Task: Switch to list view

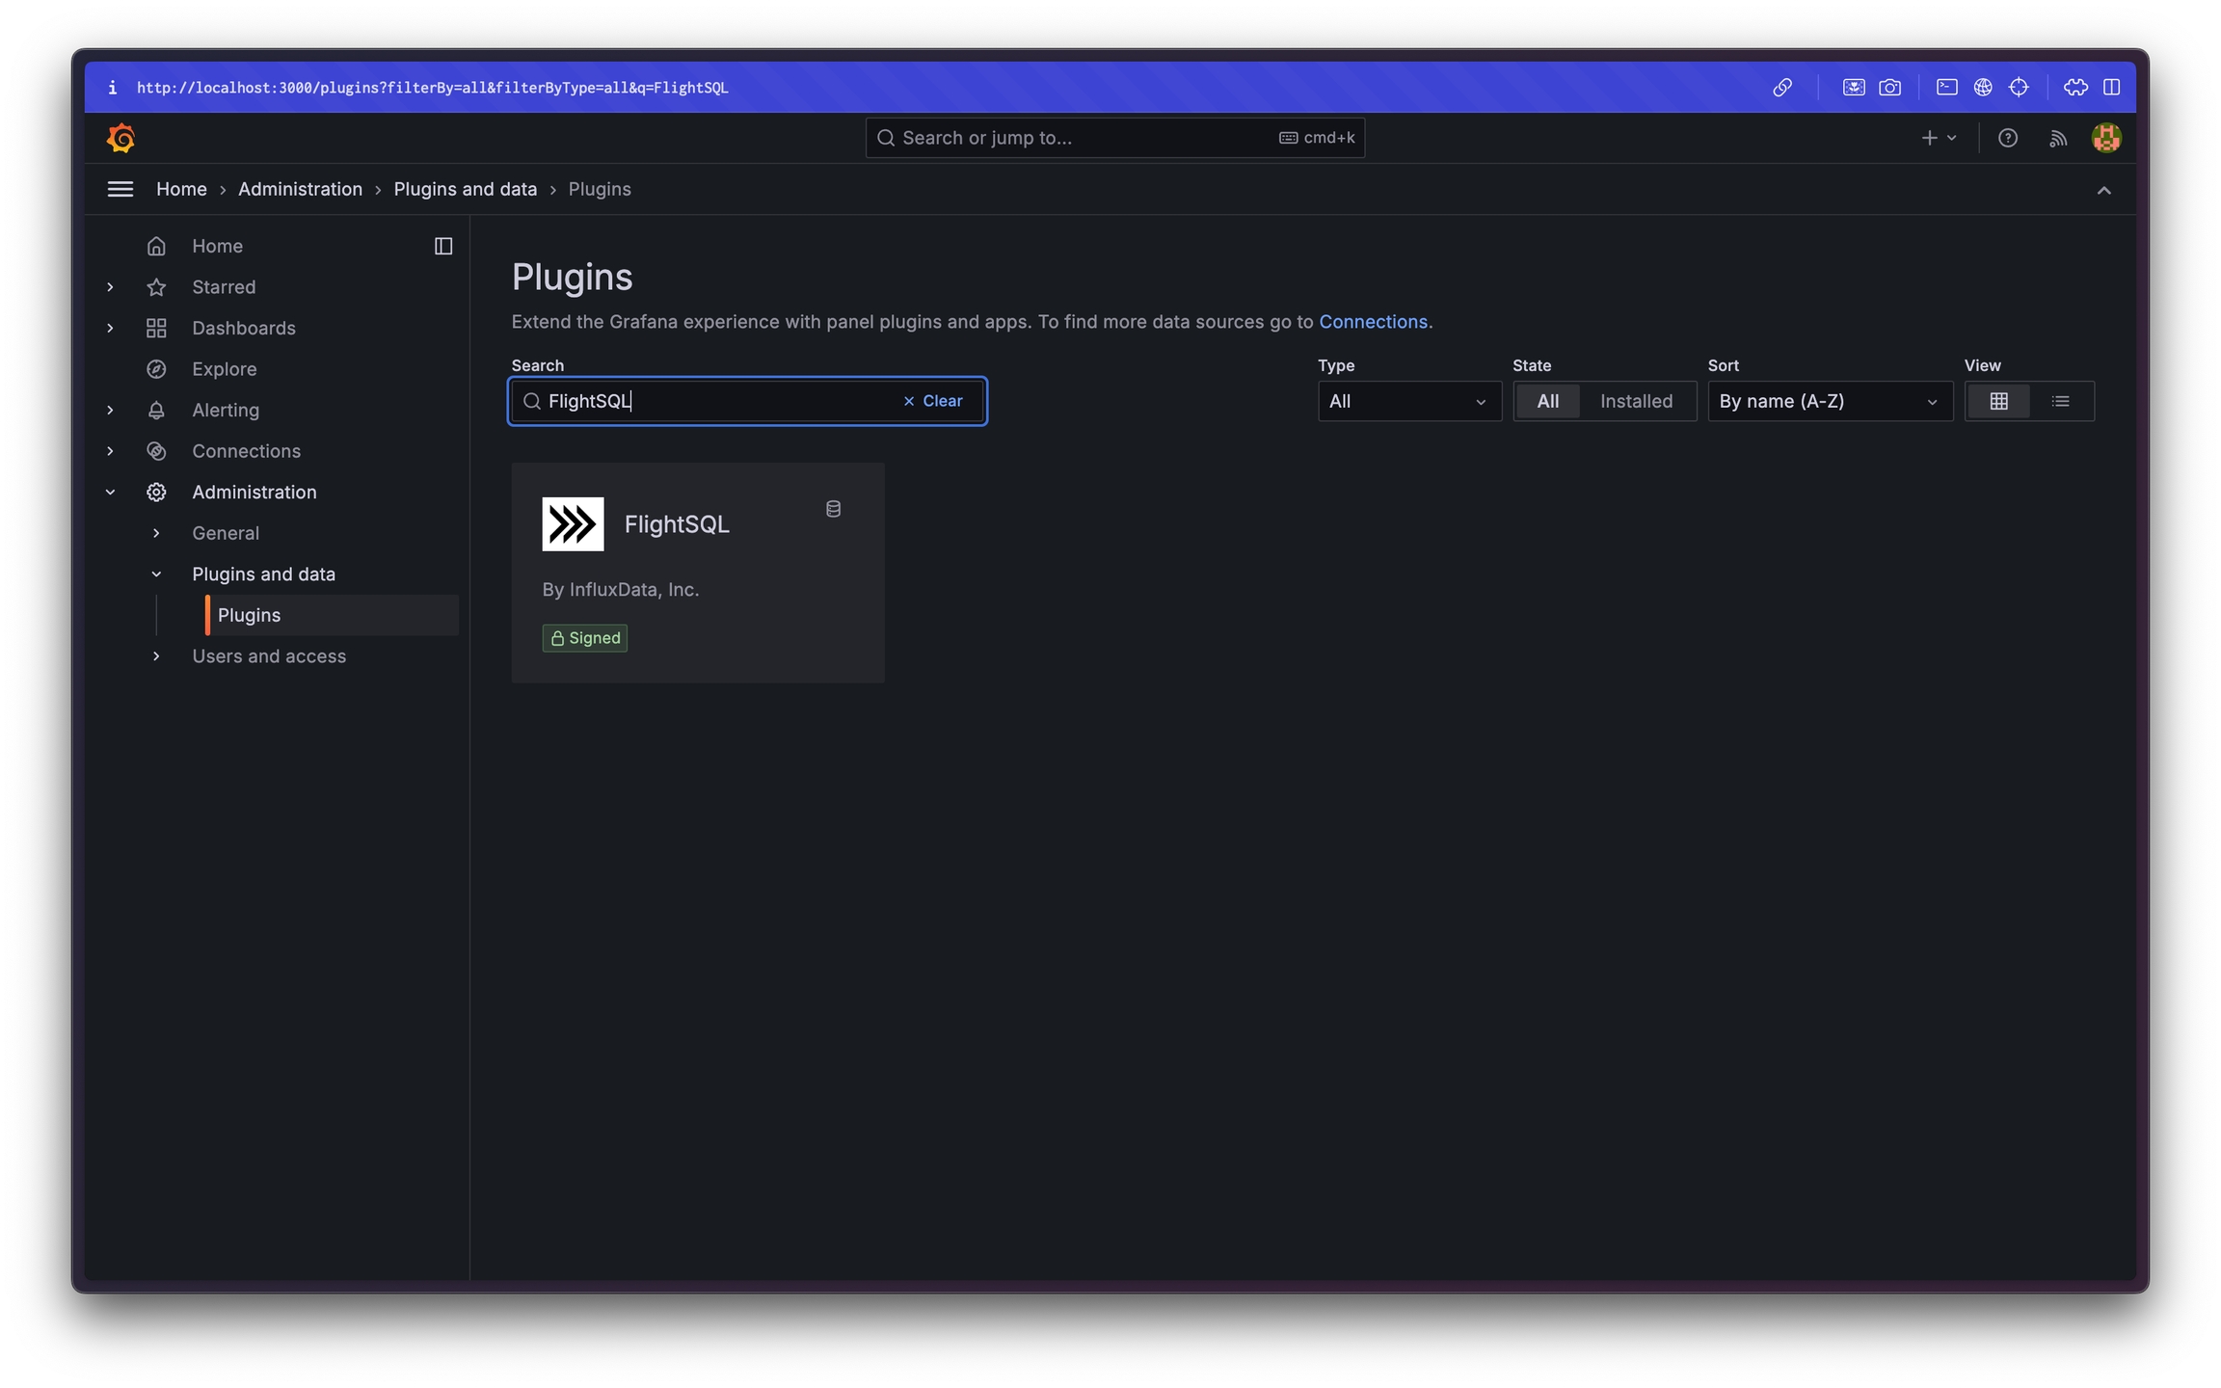Action: (x=2060, y=401)
